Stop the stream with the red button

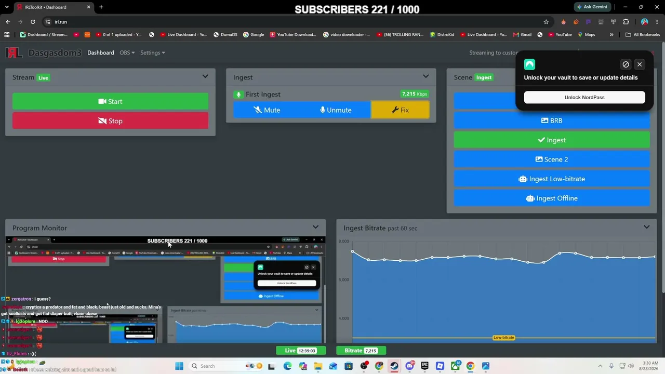click(x=110, y=121)
